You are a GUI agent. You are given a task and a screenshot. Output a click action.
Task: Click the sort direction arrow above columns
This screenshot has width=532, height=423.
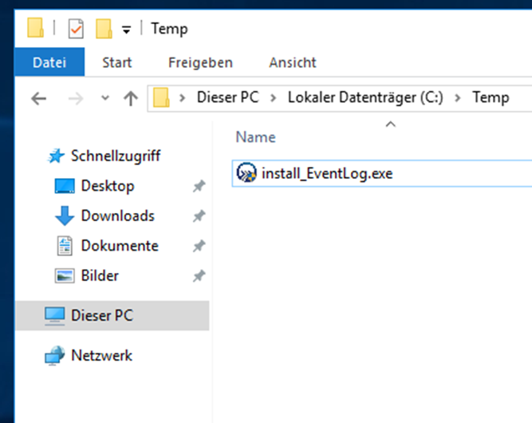pos(391,125)
